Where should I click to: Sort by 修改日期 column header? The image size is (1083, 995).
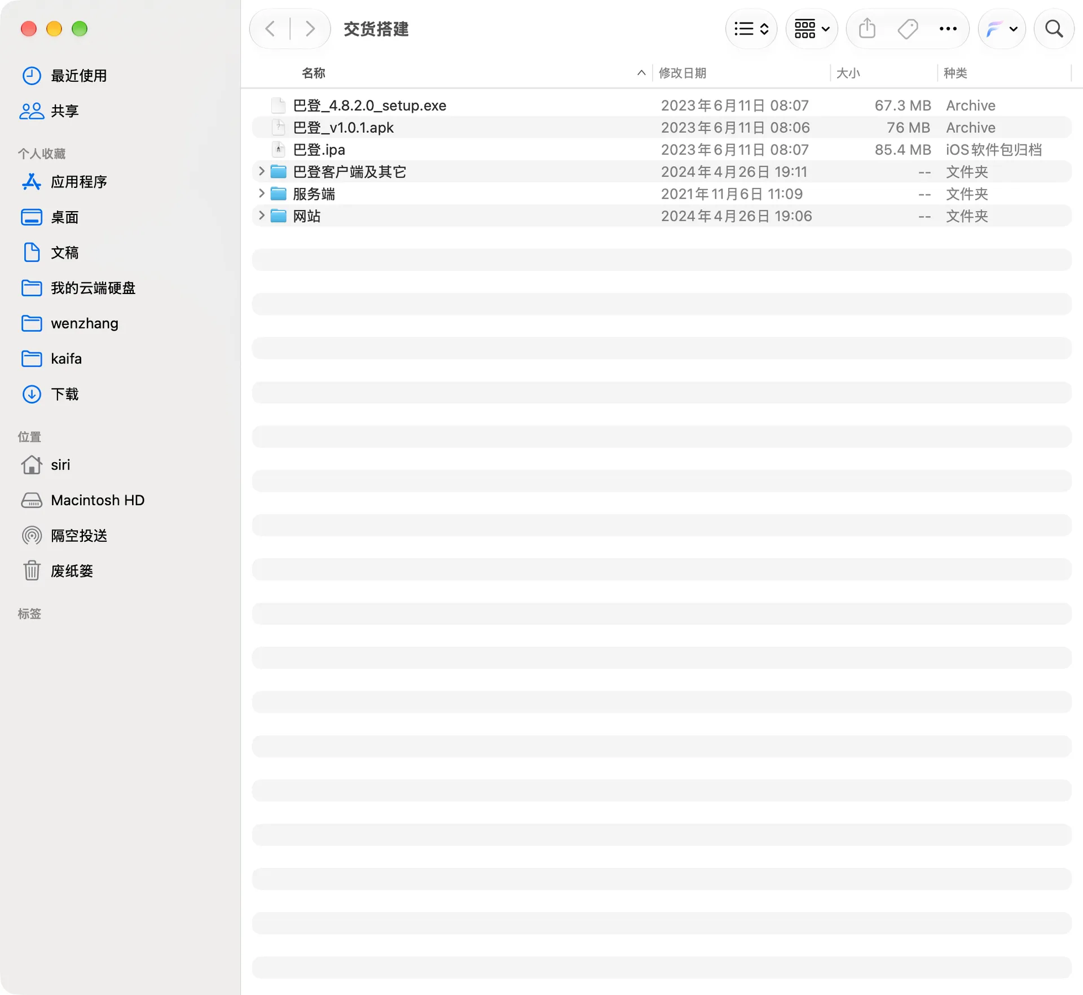(x=683, y=73)
